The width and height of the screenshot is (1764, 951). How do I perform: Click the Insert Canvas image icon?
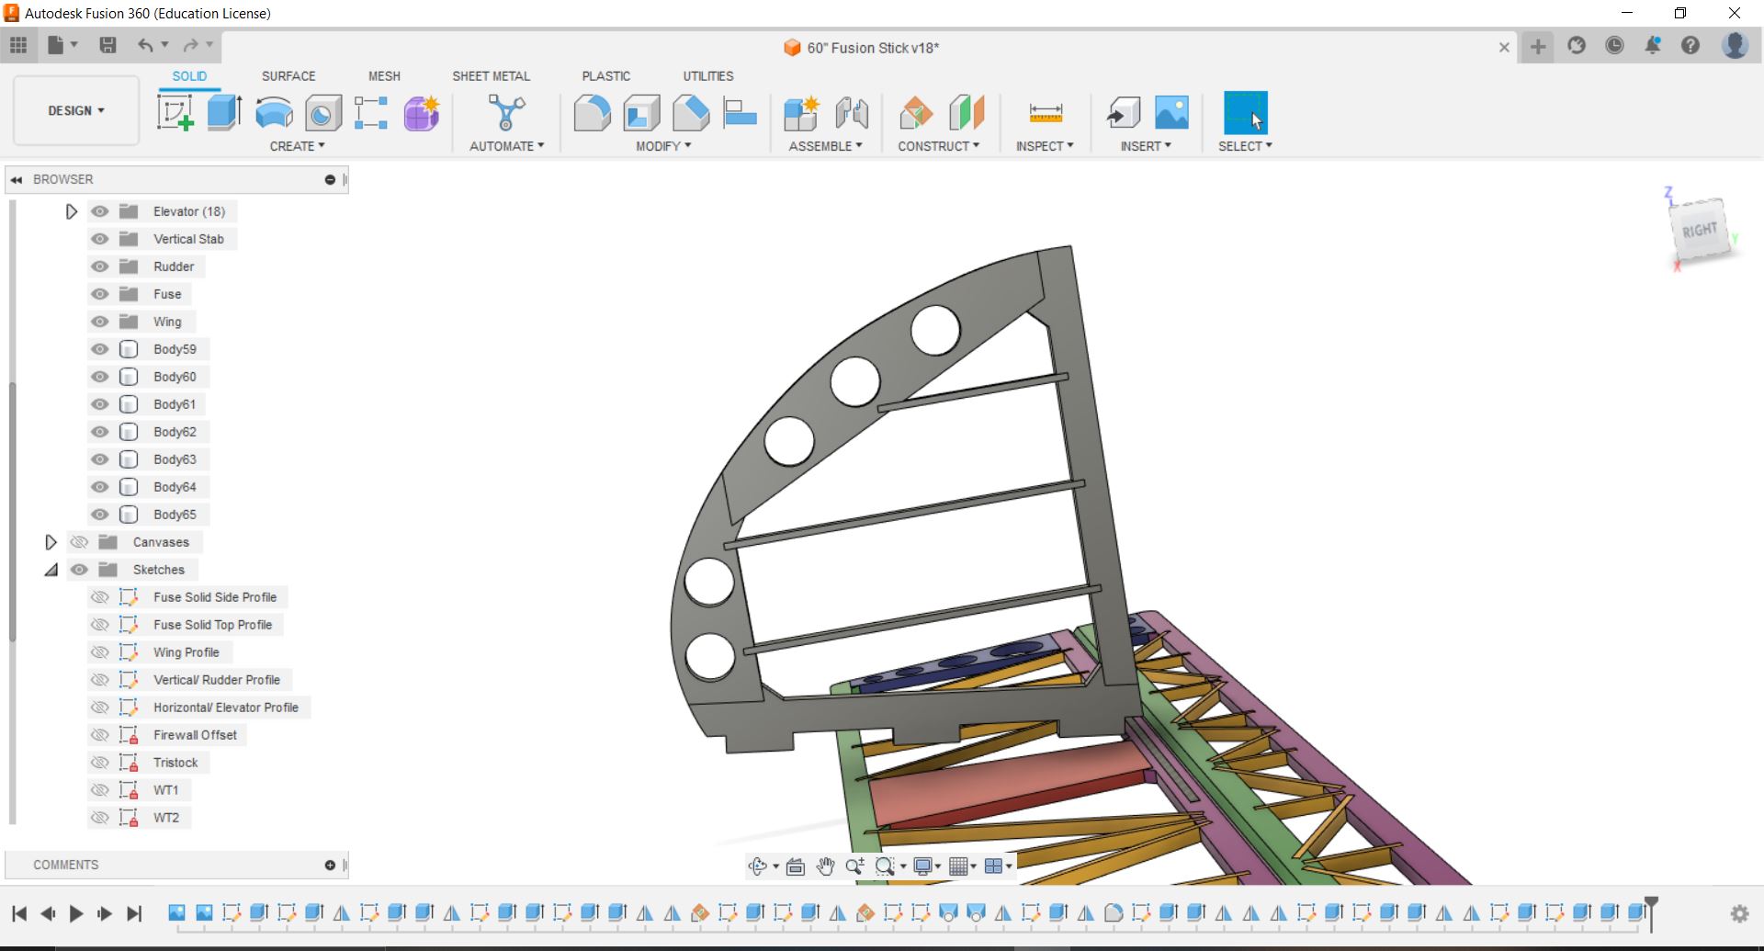[1171, 113]
